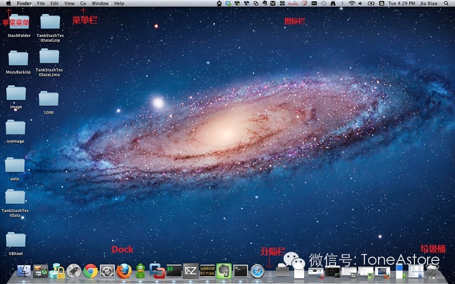Image resolution: width=455 pixels, height=284 pixels.
Task: Open the File menu
Action: click(41, 3)
